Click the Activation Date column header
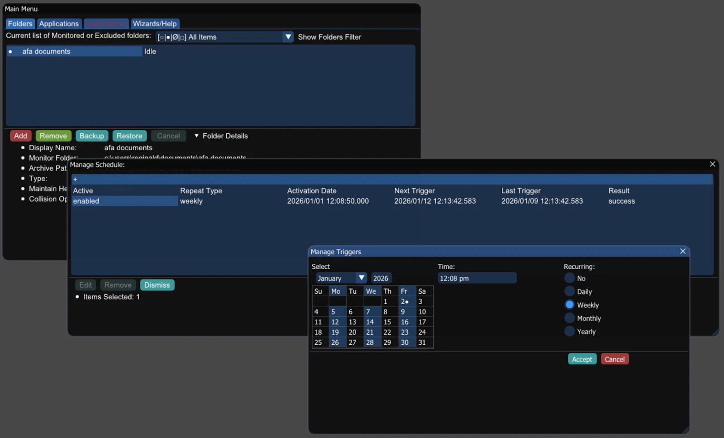Screen dimensions: 724x438 (x=312, y=191)
